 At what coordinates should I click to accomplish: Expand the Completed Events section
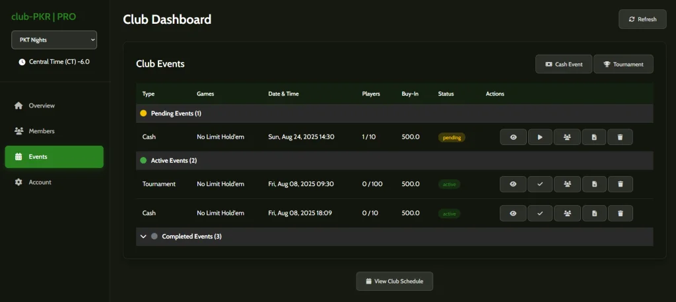click(x=143, y=236)
